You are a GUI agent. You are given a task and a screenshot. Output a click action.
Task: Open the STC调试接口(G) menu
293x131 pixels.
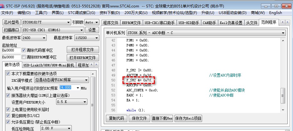(81, 13)
